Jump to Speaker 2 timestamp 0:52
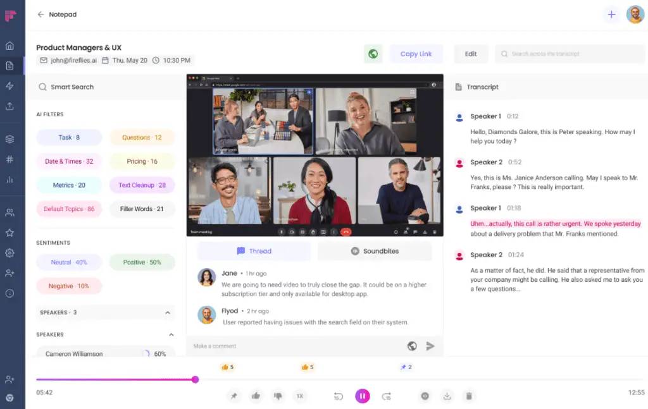Image resolution: width=648 pixels, height=409 pixels. click(x=515, y=162)
